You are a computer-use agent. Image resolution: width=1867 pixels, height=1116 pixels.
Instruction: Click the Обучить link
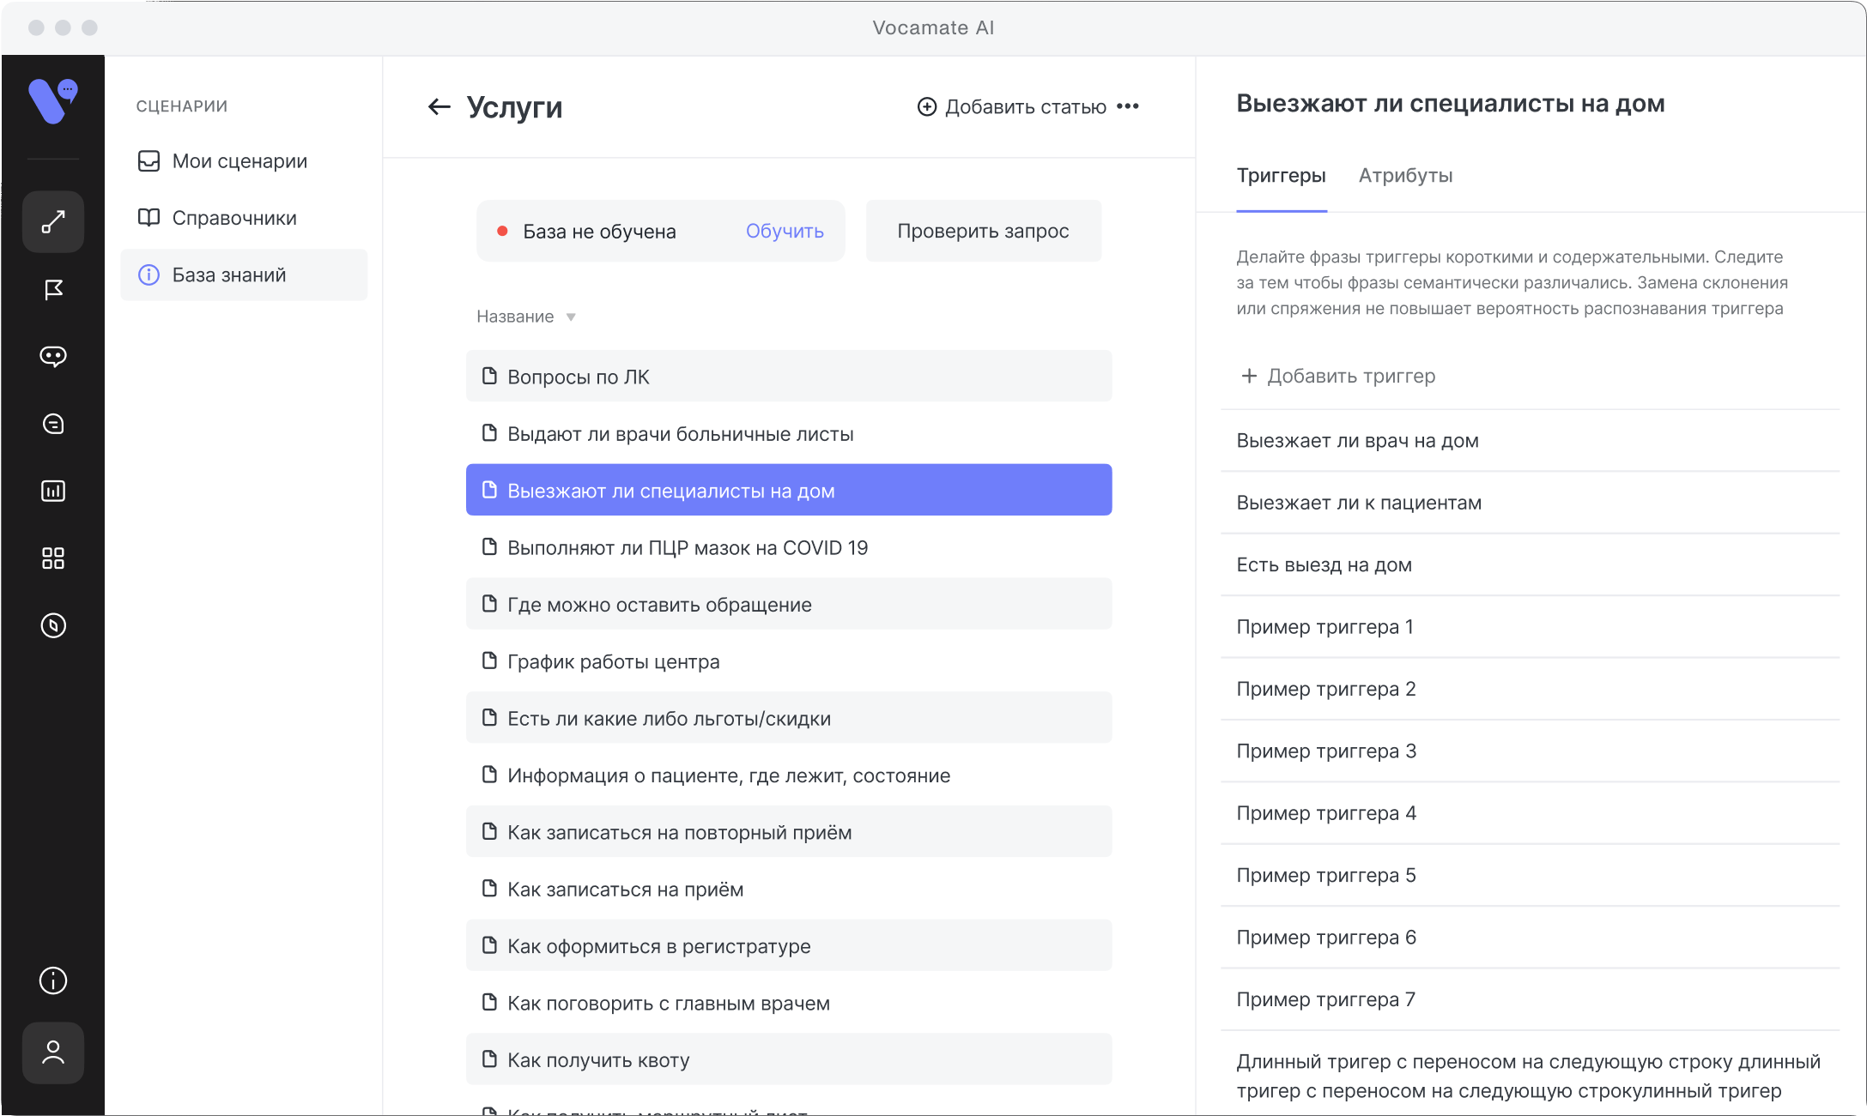pyautogui.click(x=784, y=231)
